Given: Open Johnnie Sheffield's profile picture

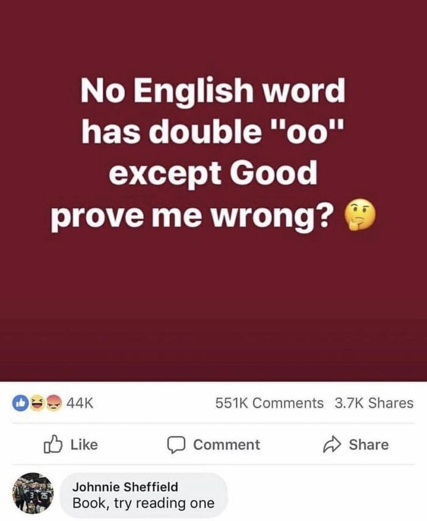Looking at the screenshot, I should [x=33, y=493].
